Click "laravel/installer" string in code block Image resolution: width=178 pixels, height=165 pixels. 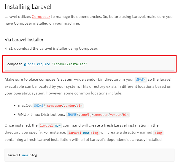pos(69,64)
